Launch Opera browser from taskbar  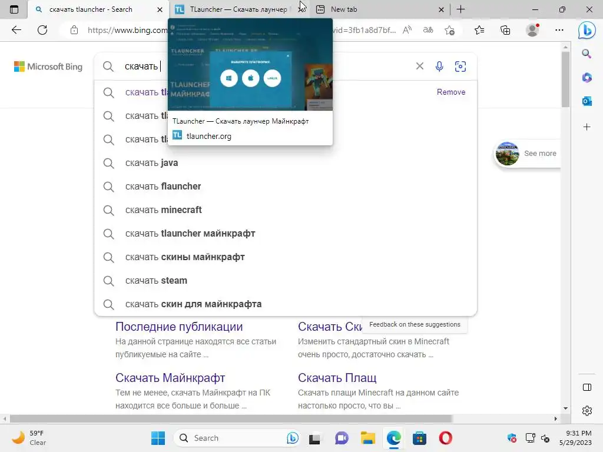(445, 438)
